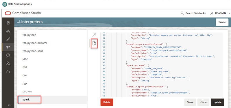Viewport: 231px width, 108px height.
Task: Open the user permissions sidebar icon
Action: (8, 63)
